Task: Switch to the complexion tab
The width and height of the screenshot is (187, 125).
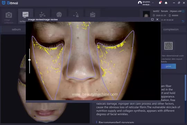Action: pos(171,29)
